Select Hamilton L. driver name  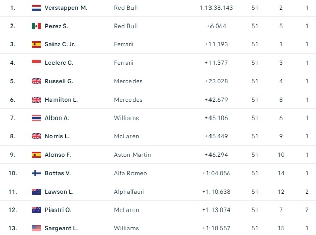62,100
